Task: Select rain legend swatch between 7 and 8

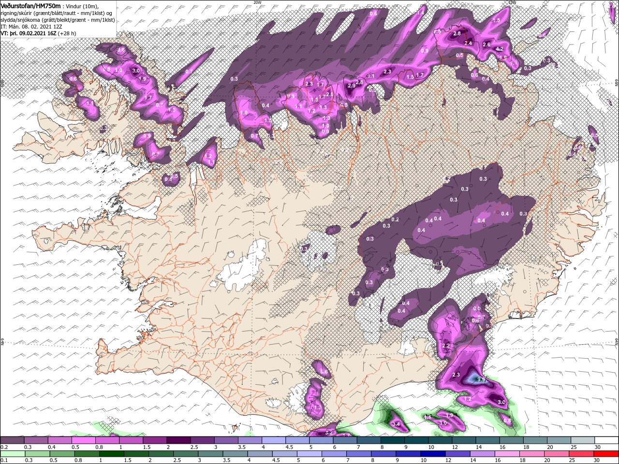Action: click(359, 454)
